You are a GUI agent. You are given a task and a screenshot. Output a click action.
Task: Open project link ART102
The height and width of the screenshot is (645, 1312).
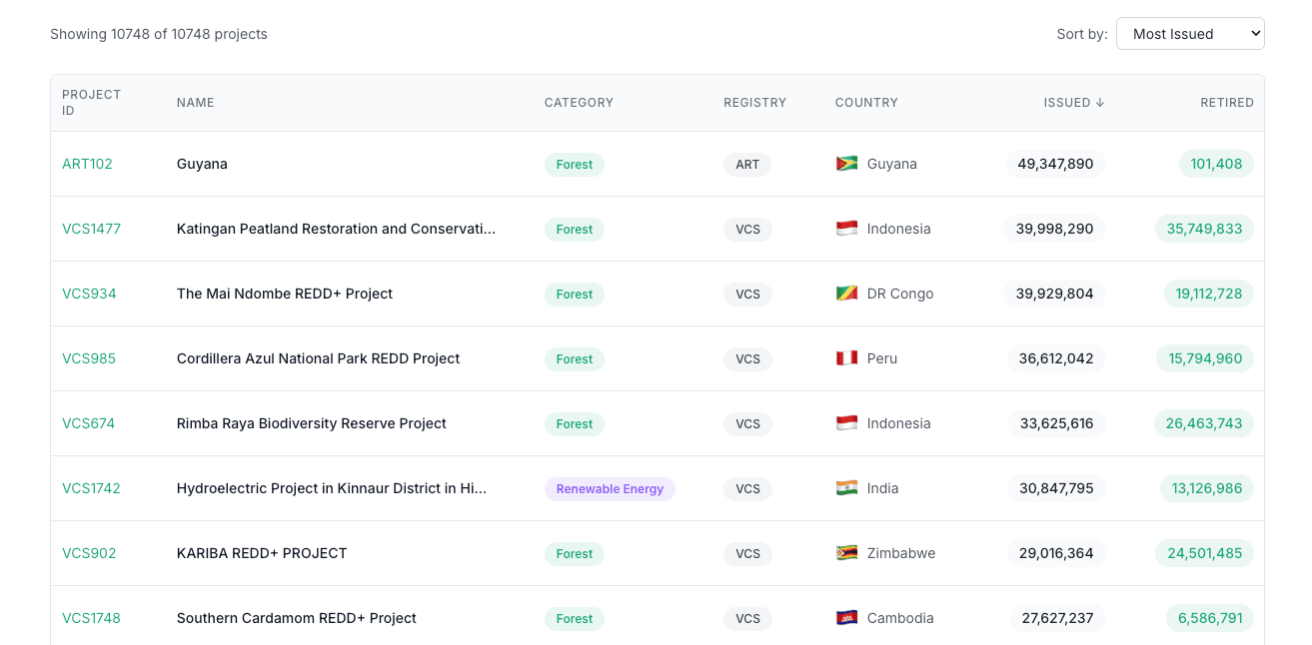(x=87, y=164)
